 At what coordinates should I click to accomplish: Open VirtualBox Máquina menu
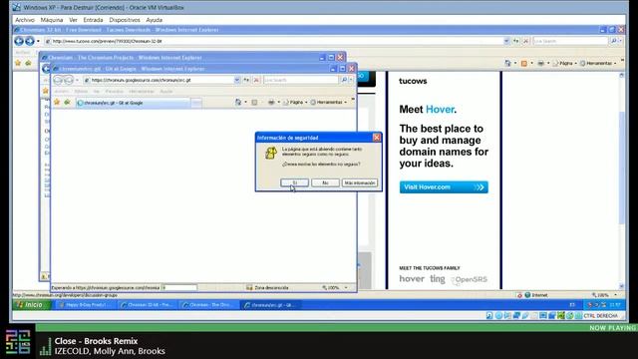coord(52,20)
